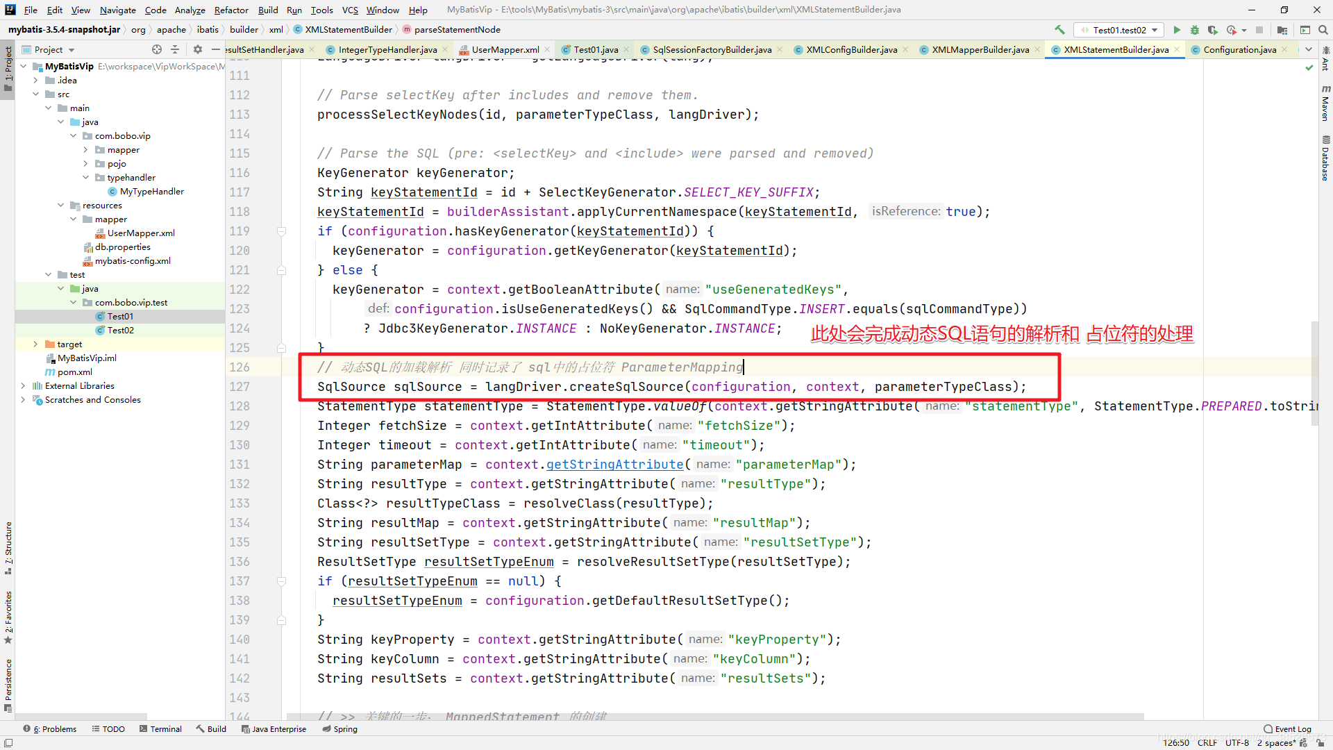This screenshot has width=1333, height=750.
Task: Toggle the fold marker on line 137
Action: [x=281, y=581]
